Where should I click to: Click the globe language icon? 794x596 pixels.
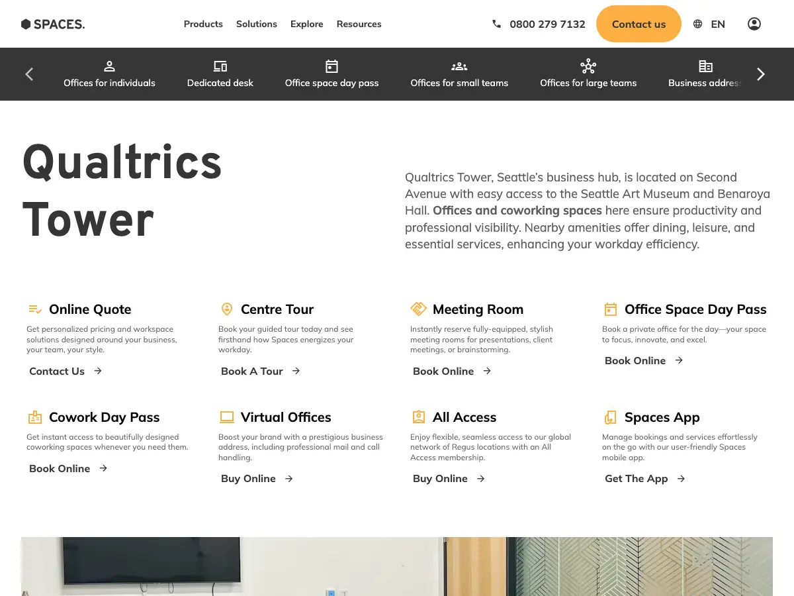697,24
